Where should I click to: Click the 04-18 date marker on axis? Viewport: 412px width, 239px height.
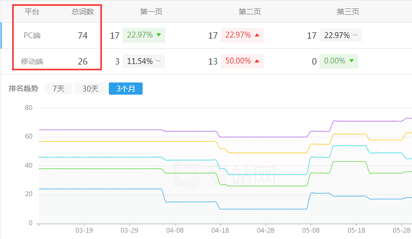point(220,231)
